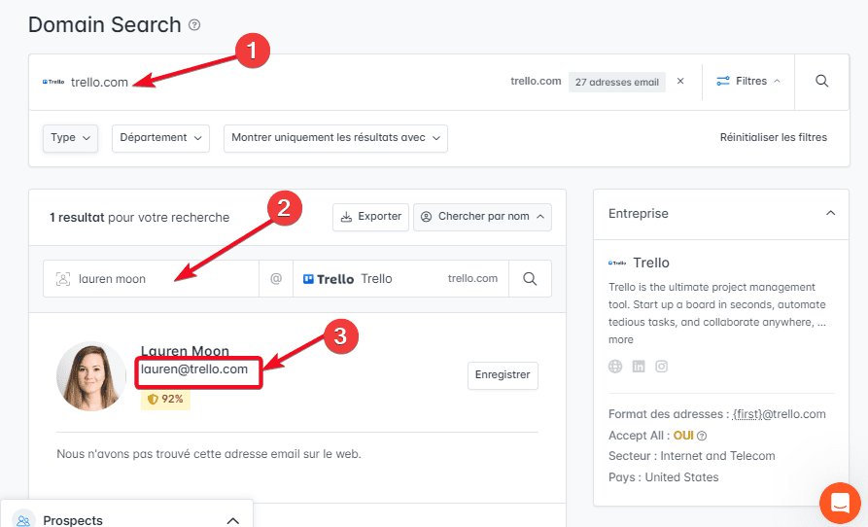Open the Trello Instagram icon
Image resolution: width=868 pixels, height=527 pixels.
point(662,367)
